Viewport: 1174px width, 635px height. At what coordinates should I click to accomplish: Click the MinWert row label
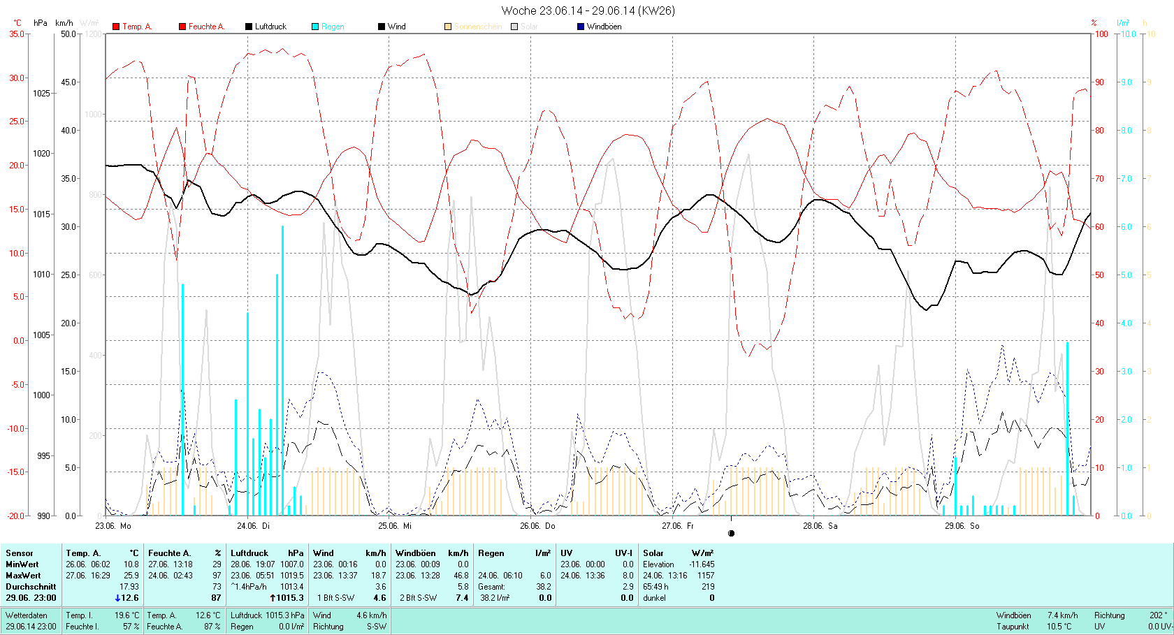(22, 564)
